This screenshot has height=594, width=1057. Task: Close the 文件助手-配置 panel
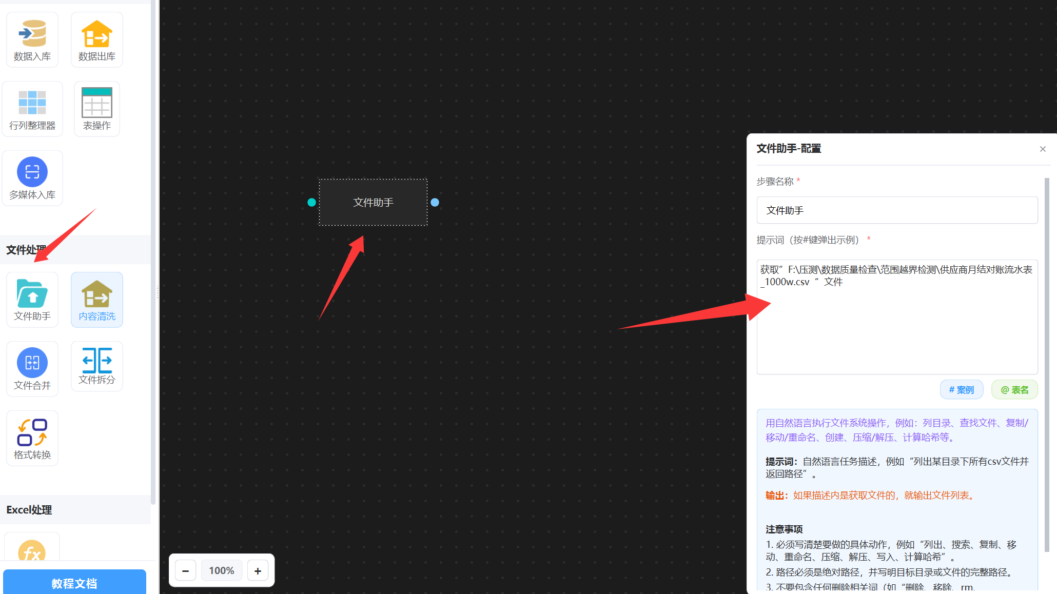1042,149
